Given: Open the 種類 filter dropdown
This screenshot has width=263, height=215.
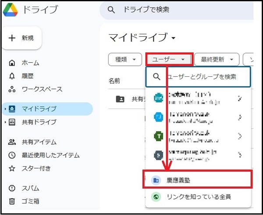Looking at the screenshot, I should [x=125, y=59].
